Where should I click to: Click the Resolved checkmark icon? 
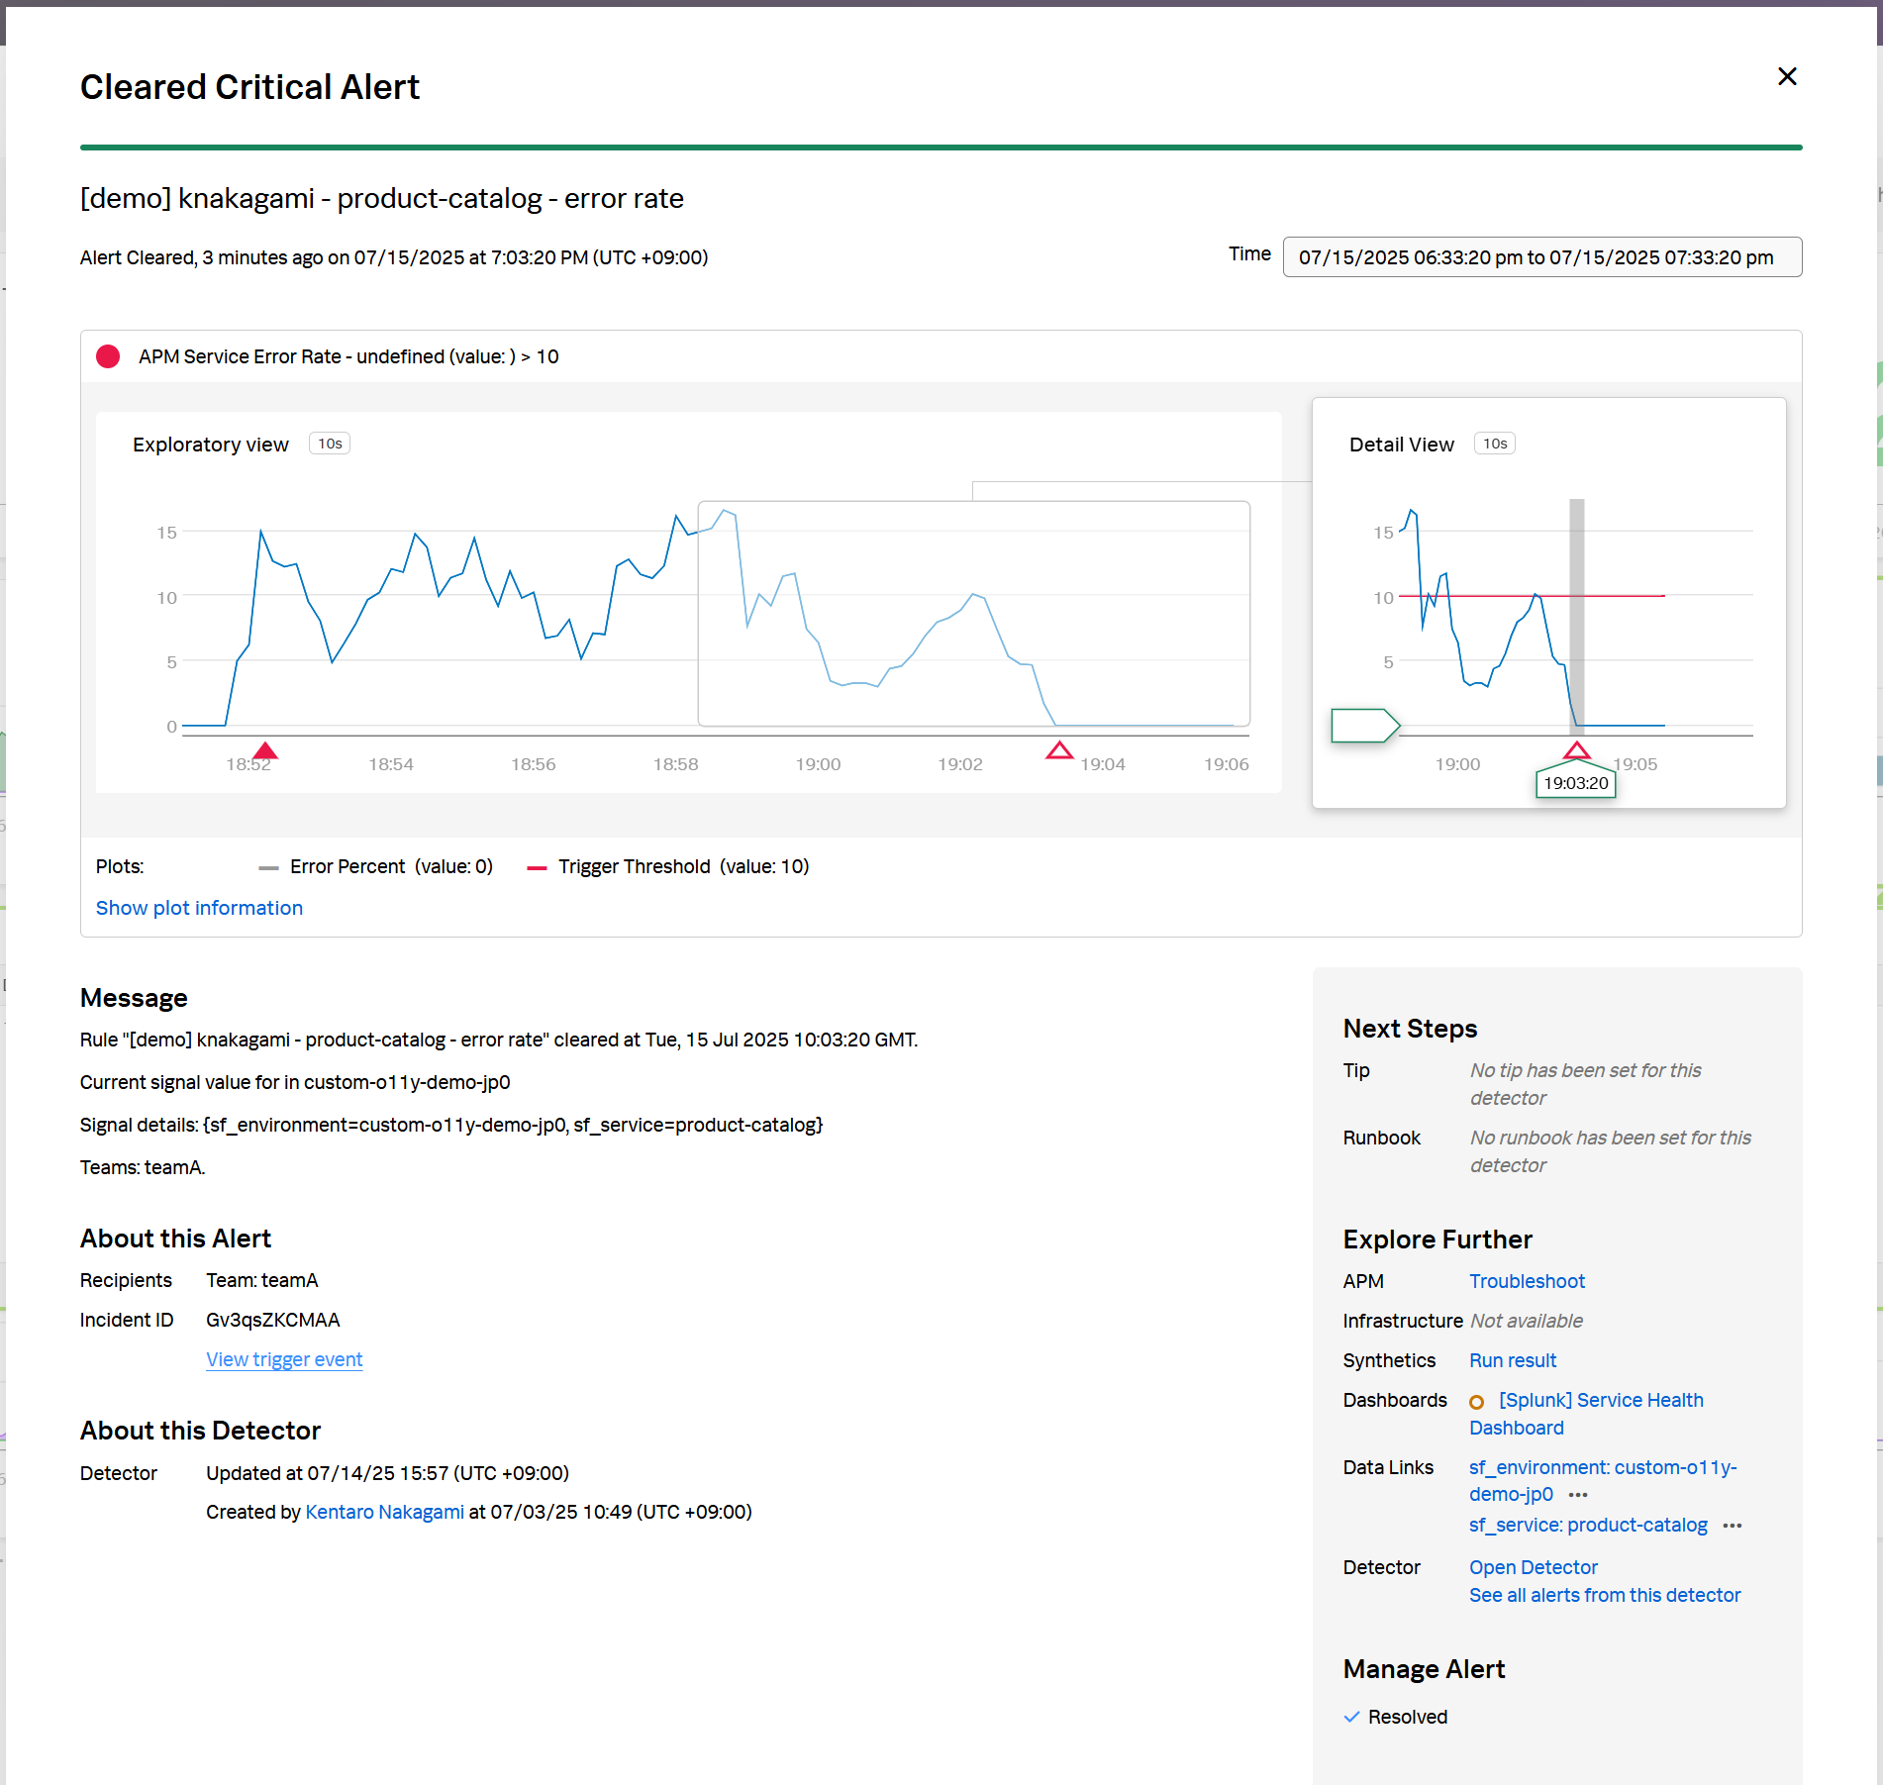pyautogui.click(x=1351, y=1717)
